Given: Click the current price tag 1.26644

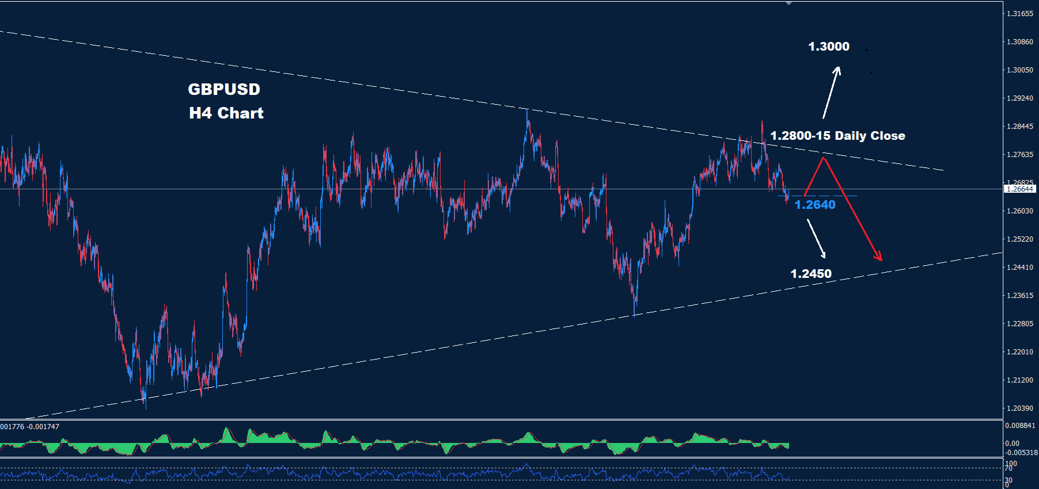Looking at the screenshot, I should coord(1020,189).
